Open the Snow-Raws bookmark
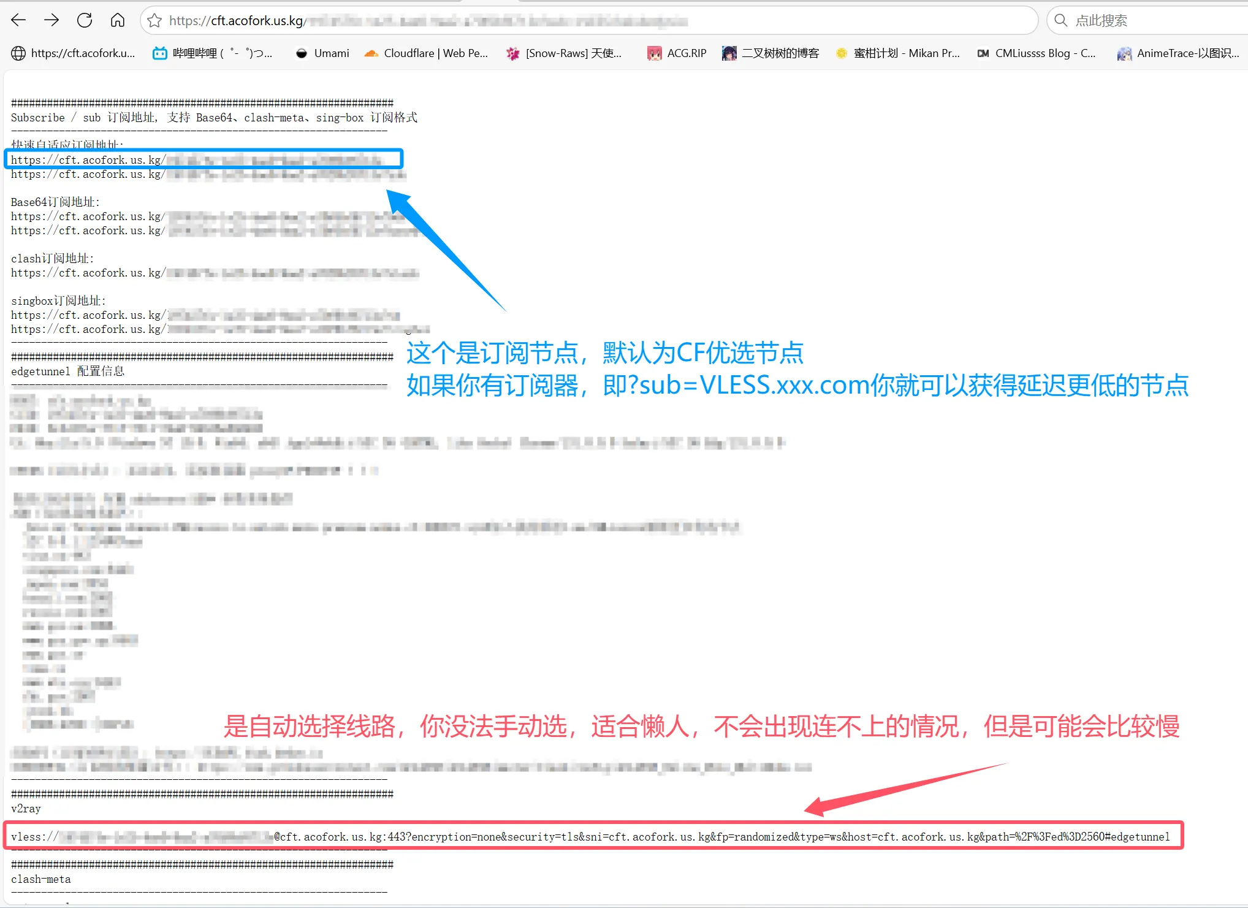 coord(564,53)
